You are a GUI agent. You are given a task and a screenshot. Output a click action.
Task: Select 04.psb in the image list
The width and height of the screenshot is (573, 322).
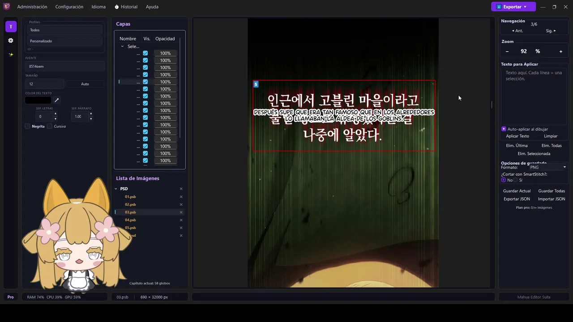130,220
